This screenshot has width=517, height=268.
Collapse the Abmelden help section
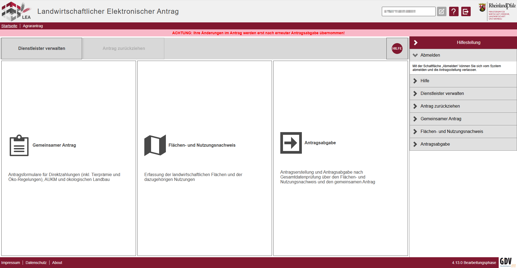(415, 55)
